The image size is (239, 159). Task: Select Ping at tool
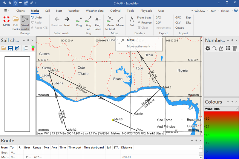pos(88,20)
